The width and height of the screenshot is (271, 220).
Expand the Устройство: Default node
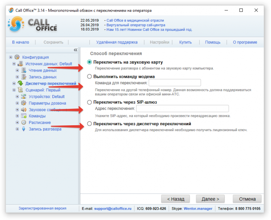pos(17,97)
